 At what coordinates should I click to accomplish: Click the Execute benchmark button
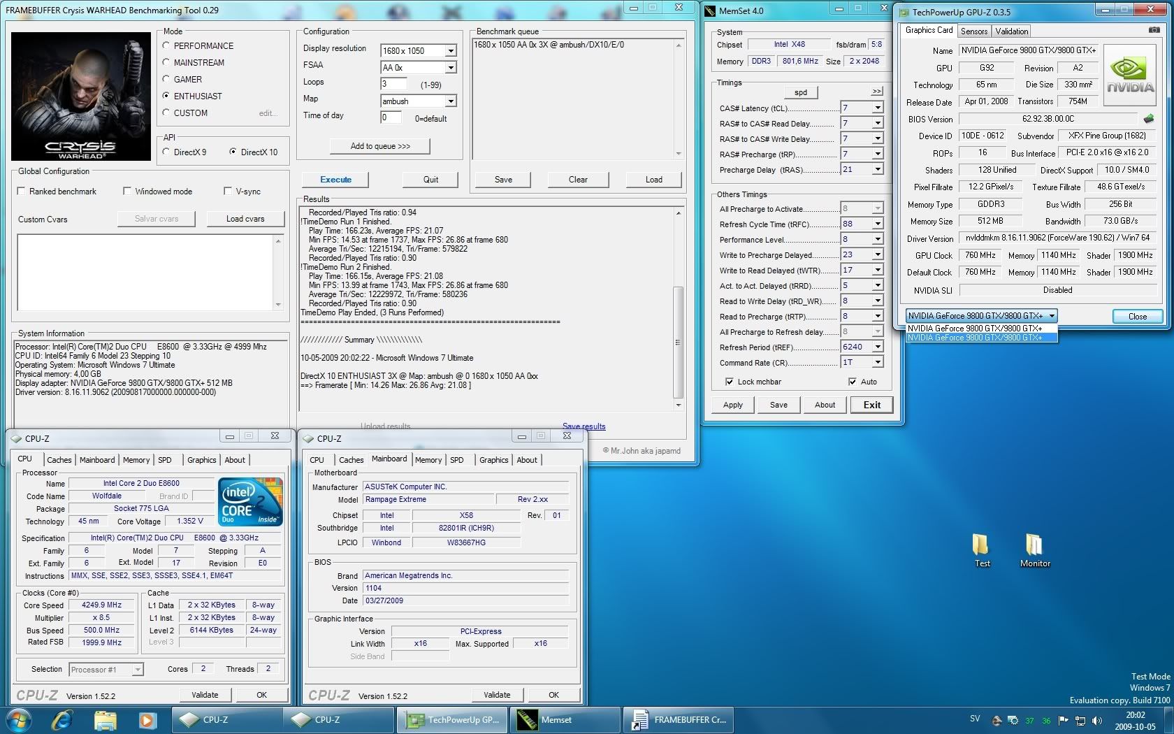pyautogui.click(x=336, y=180)
